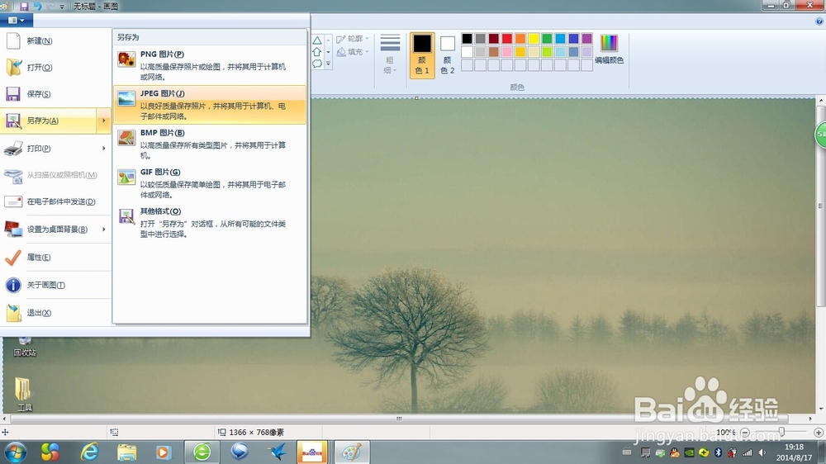
Task: Open Windows Explorer folder on taskbar
Action: coord(127,452)
